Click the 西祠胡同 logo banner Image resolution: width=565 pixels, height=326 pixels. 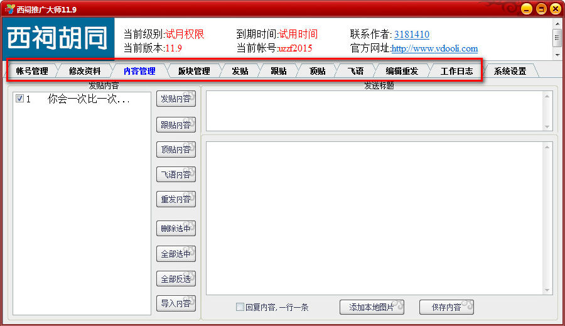pos(58,38)
